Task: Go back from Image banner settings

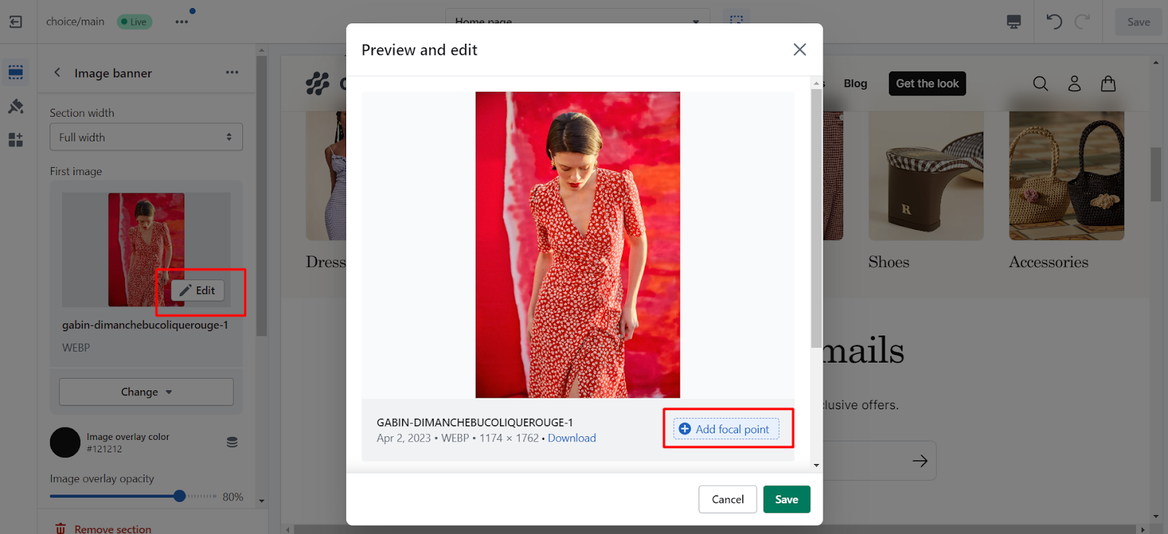Action: 57,73
